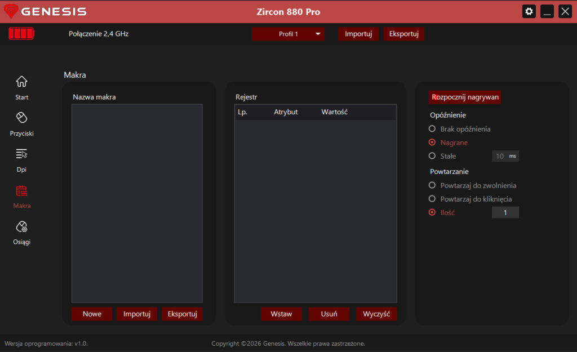The width and height of the screenshot is (577, 352).
Task: Open the Osiągi performance icon
Action: 21,226
